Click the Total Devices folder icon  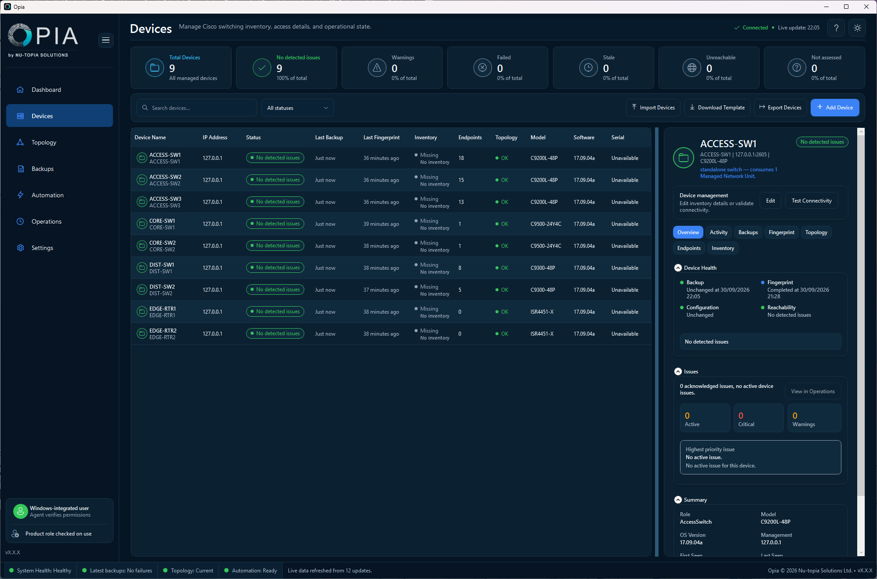tap(155, 68)
